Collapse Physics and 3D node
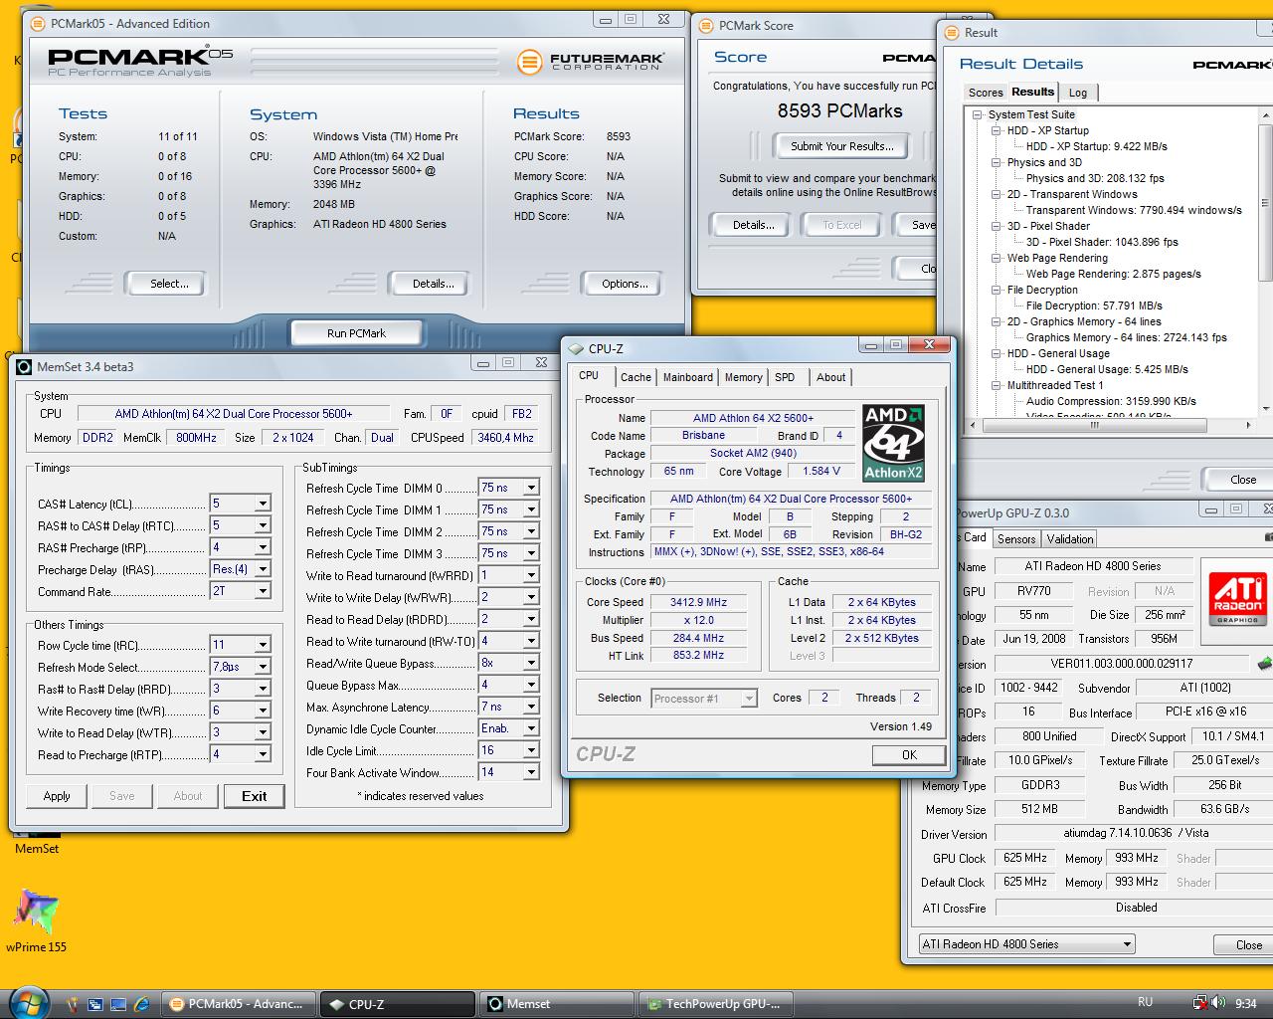Image resolution: width=1273 pixels, height=1019 pixels. [x=997, y=162]
